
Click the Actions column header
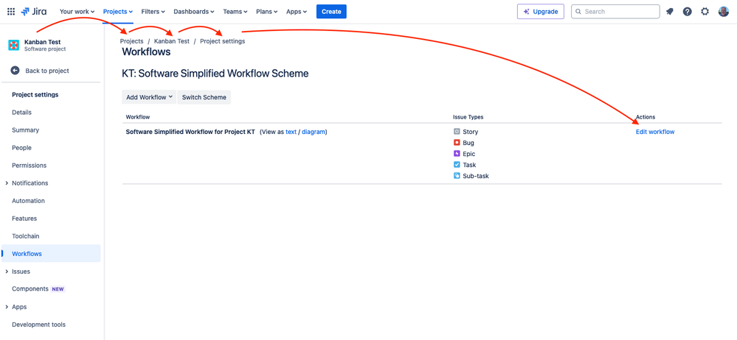(646, 117)
